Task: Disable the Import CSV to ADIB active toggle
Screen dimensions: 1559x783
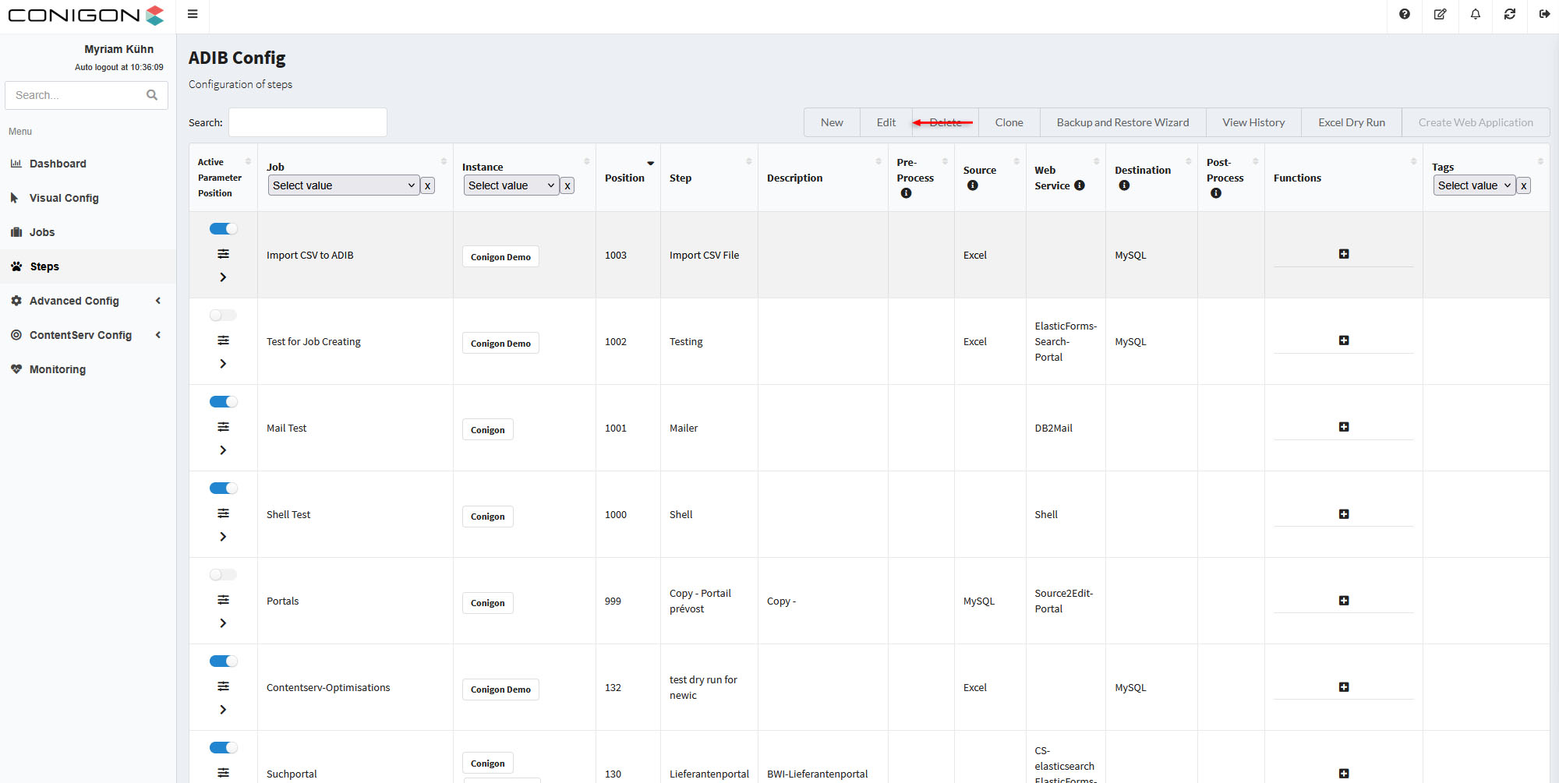Action: (223, 228)
